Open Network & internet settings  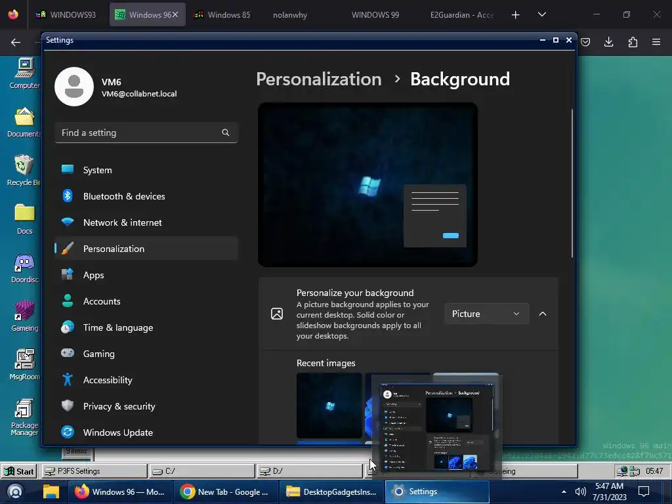point(146,222)
